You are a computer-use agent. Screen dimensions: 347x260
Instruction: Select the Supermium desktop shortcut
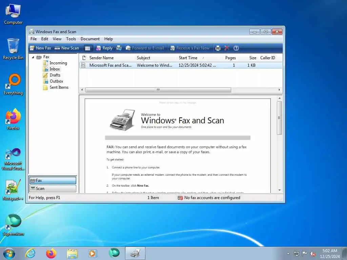tap(13, 225)
